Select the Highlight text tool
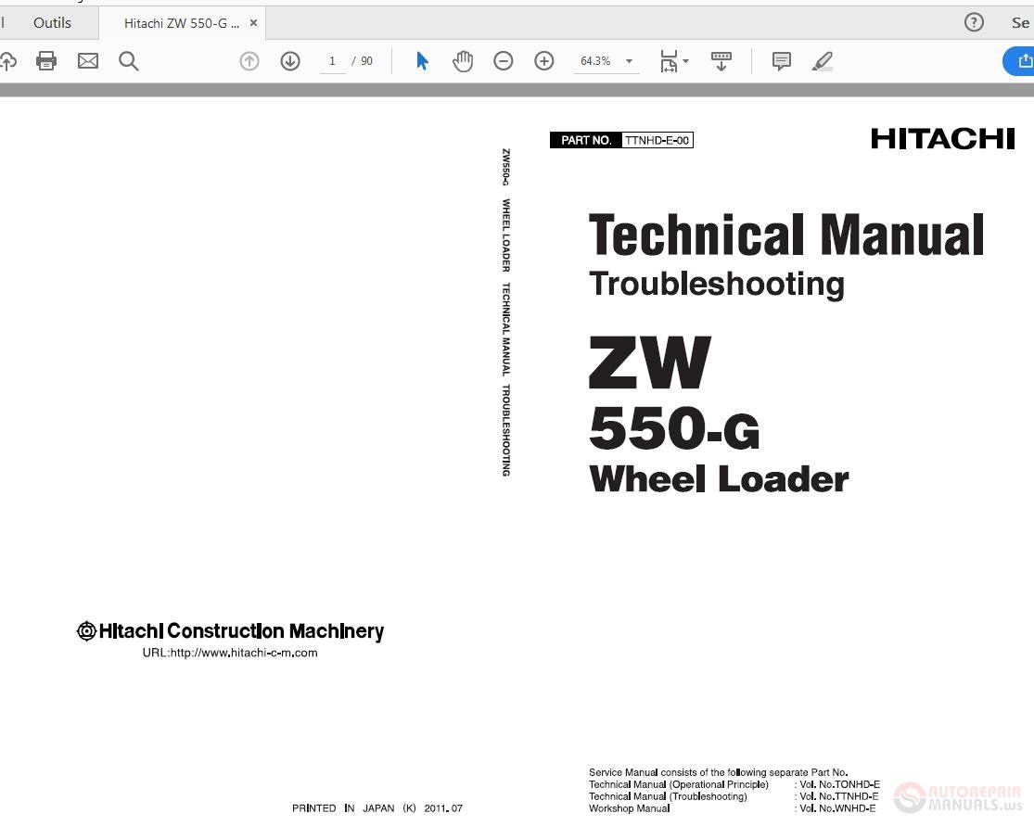 (823, 60)
